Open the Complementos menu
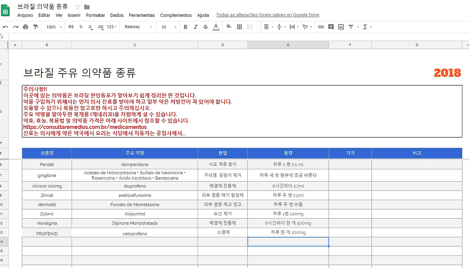 tap(176, 15)
